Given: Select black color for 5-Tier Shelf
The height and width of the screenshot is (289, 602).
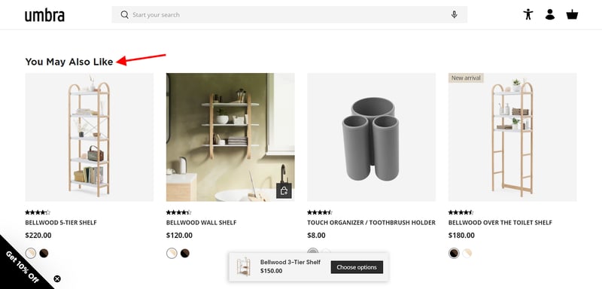Looking at the screenshot, I should pos(44,254).
